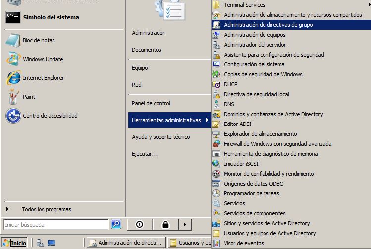Click Administrador user folder link

tap(148, 33)
